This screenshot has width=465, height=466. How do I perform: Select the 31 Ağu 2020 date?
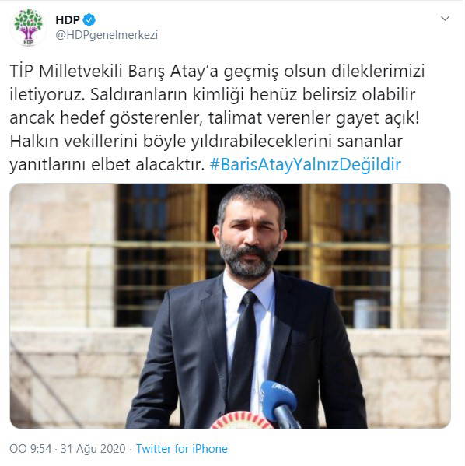click(x=93, y=448)
